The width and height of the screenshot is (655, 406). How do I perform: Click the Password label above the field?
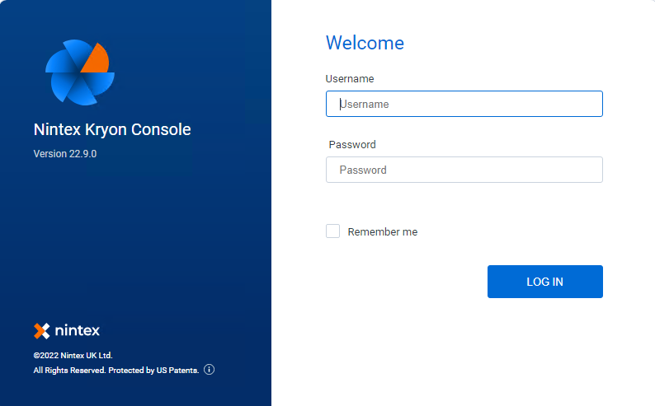click(x=352, y=145)
